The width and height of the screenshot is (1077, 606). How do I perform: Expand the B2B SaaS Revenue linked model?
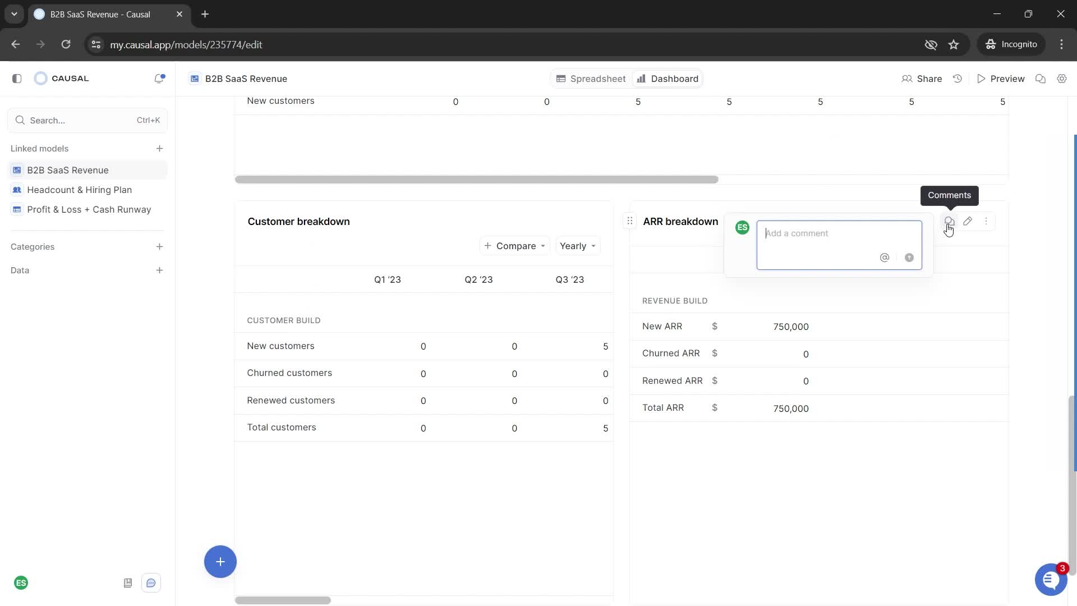(x=67, y=169)
